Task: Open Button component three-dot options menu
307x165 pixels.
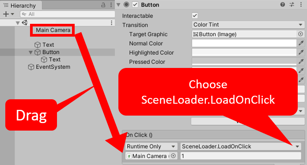Action: (301, 4)
